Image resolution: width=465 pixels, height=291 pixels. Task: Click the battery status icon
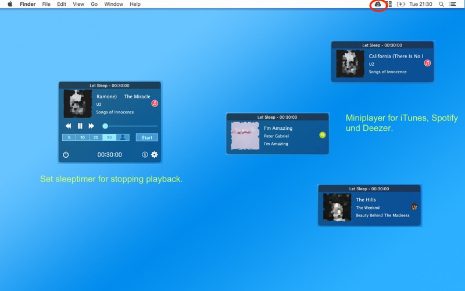400,4
